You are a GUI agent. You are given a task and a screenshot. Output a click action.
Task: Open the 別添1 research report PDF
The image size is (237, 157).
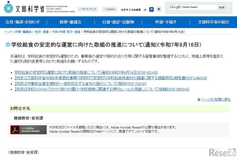[111, 78]
